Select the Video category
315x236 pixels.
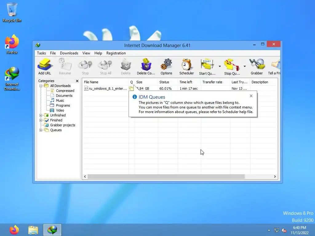(60, 110)
